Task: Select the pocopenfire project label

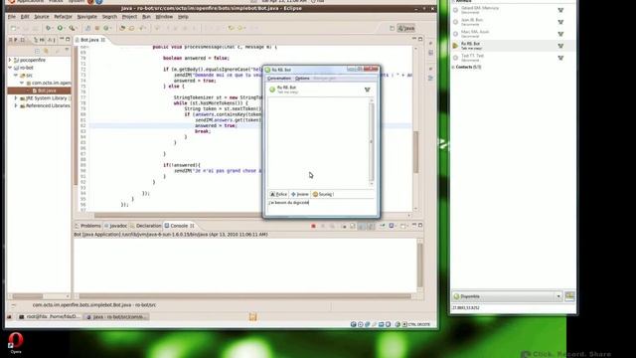Action: point(33,60)
